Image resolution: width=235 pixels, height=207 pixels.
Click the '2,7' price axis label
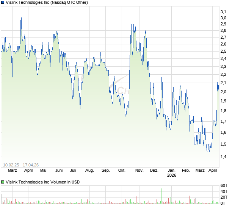pyautogui.click(x=223, y=37)
